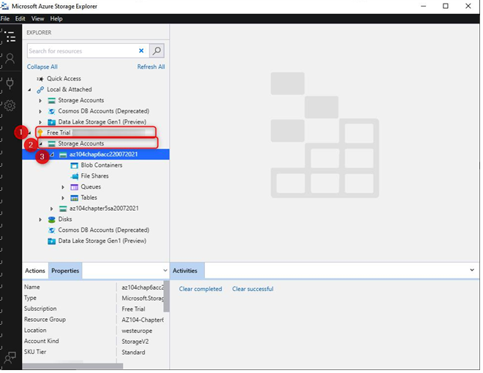
Task: Click the Queues icon
Action: [x=74, y=187]
